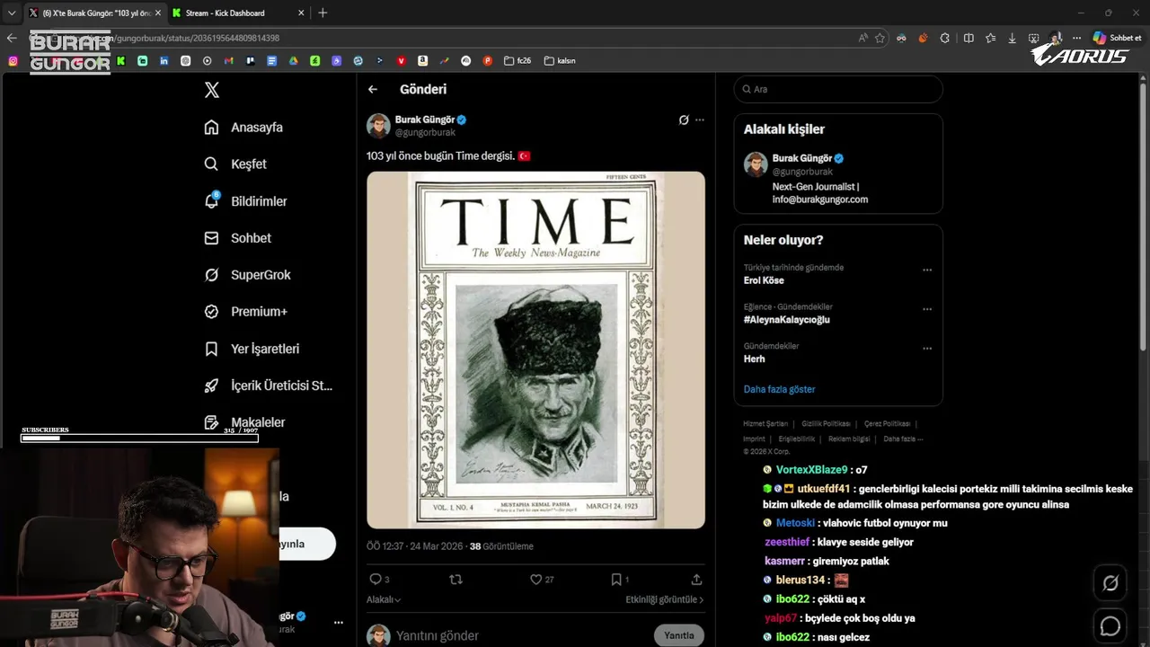Image resolution: width=1150 pixels, height=647 pixels.
Task: Open the Instagram bookmark icon
Action: [13, 61]
